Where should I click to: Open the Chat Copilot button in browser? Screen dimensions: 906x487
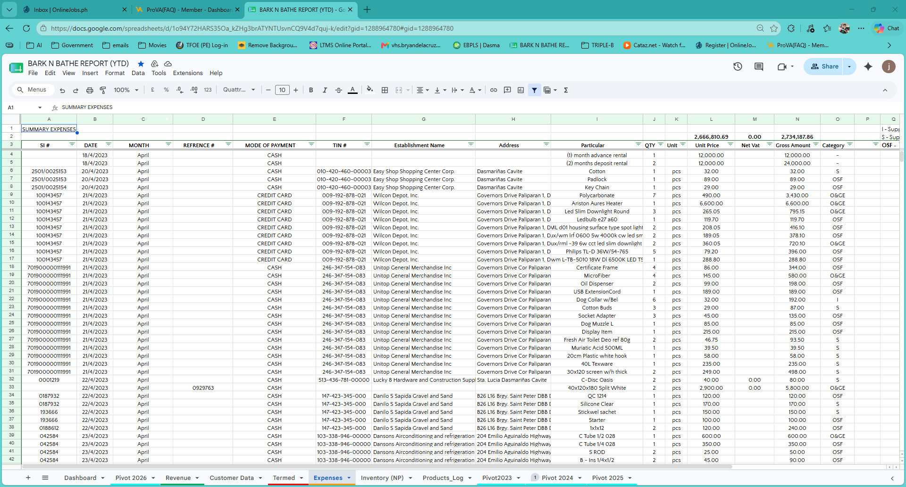point(887,28)
